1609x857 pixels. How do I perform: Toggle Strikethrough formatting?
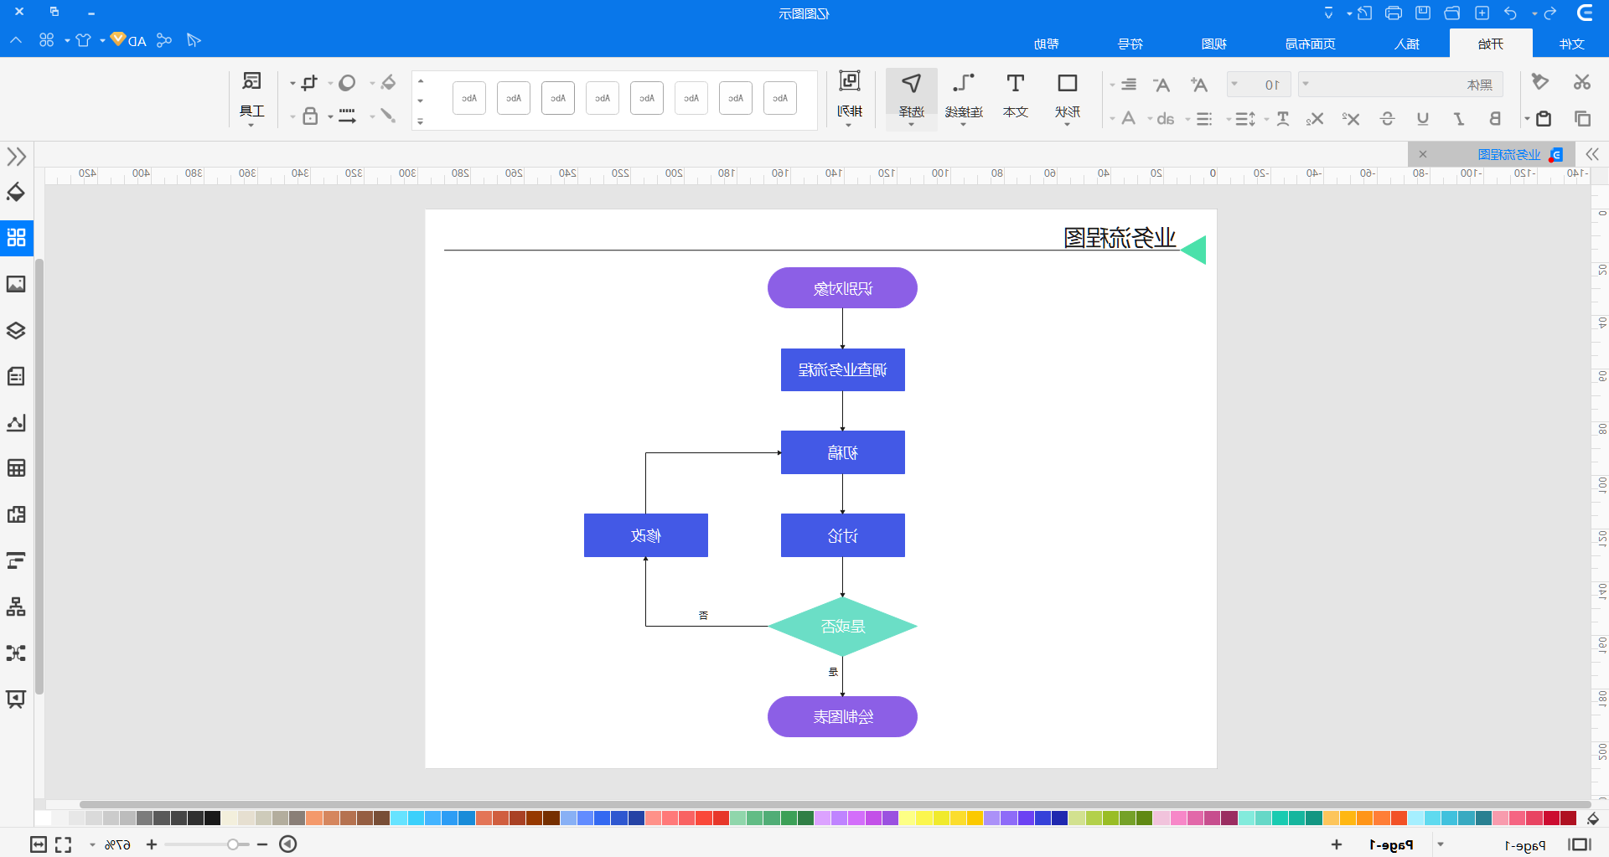(x=1387, y=119)
